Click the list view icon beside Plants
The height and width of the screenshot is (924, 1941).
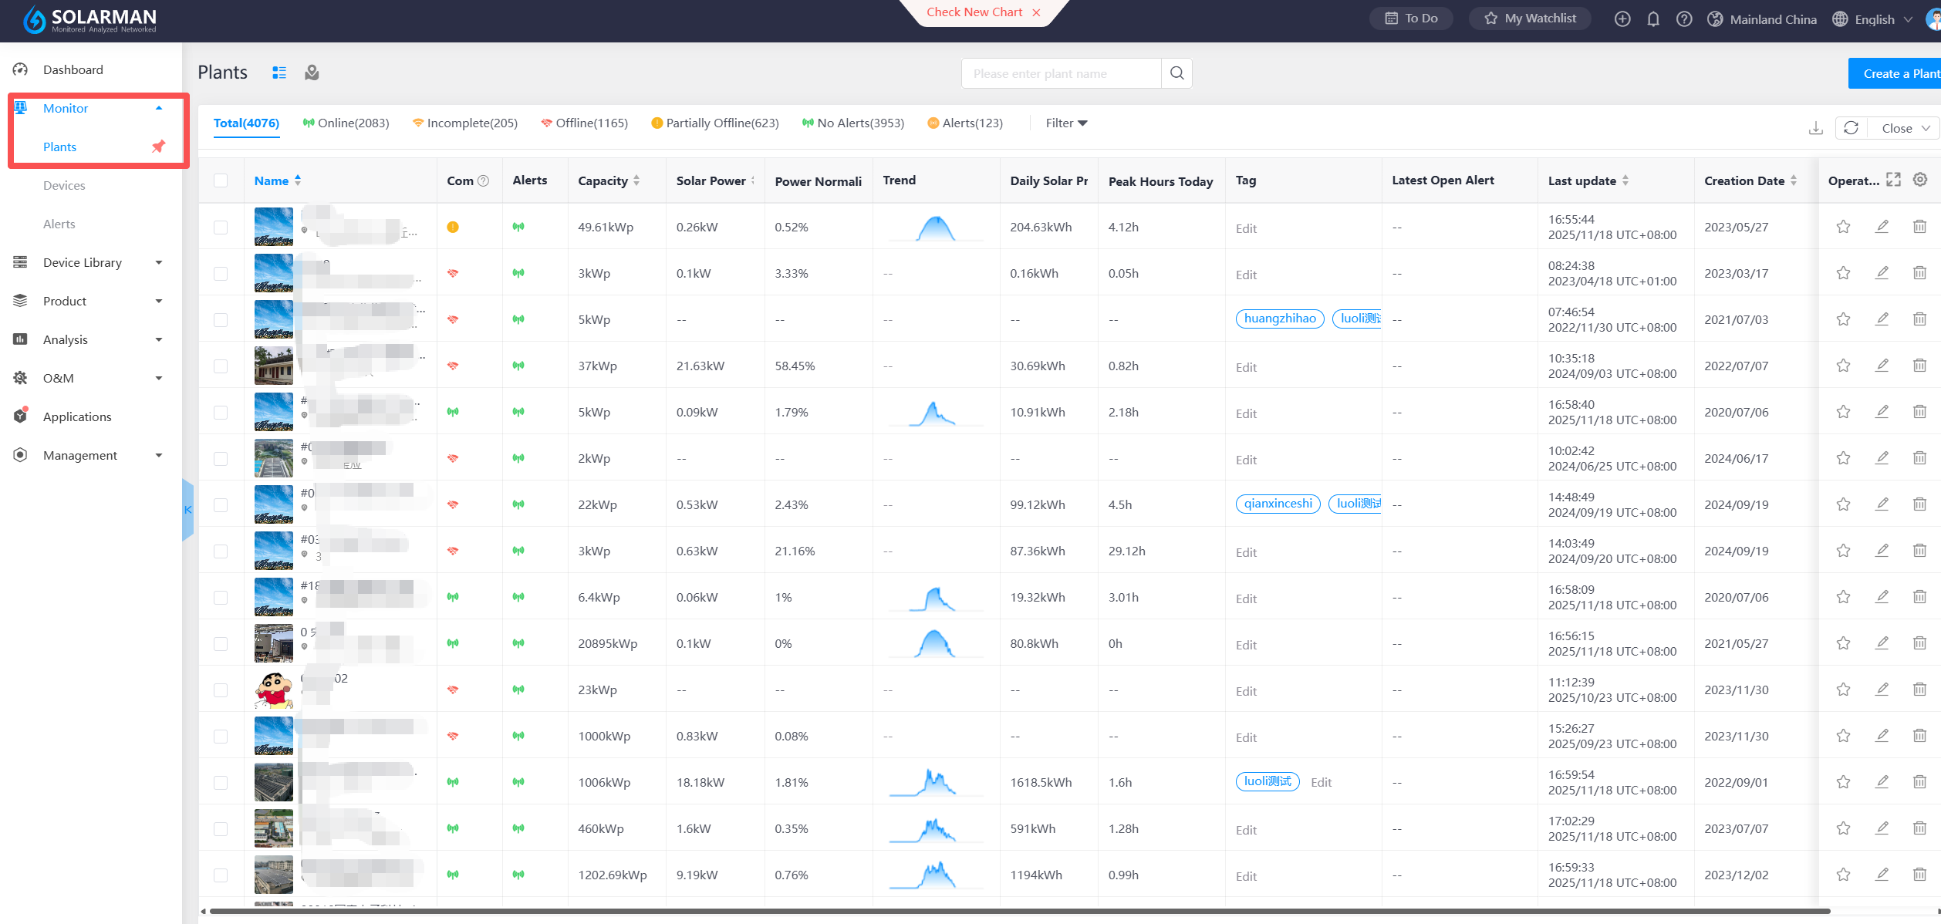[x=279, y=73]
